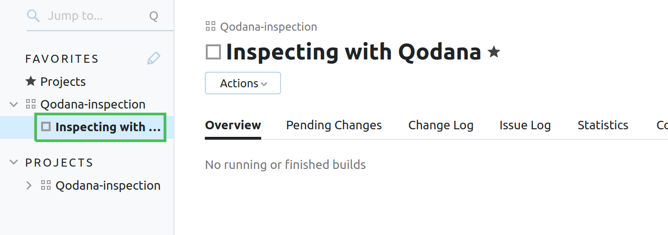
Task: Open Projects in Favorites
Action: point(63,82)
